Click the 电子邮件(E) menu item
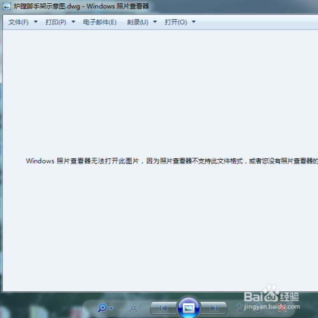This screenshot has height=318, width=318. coord(100,22)
